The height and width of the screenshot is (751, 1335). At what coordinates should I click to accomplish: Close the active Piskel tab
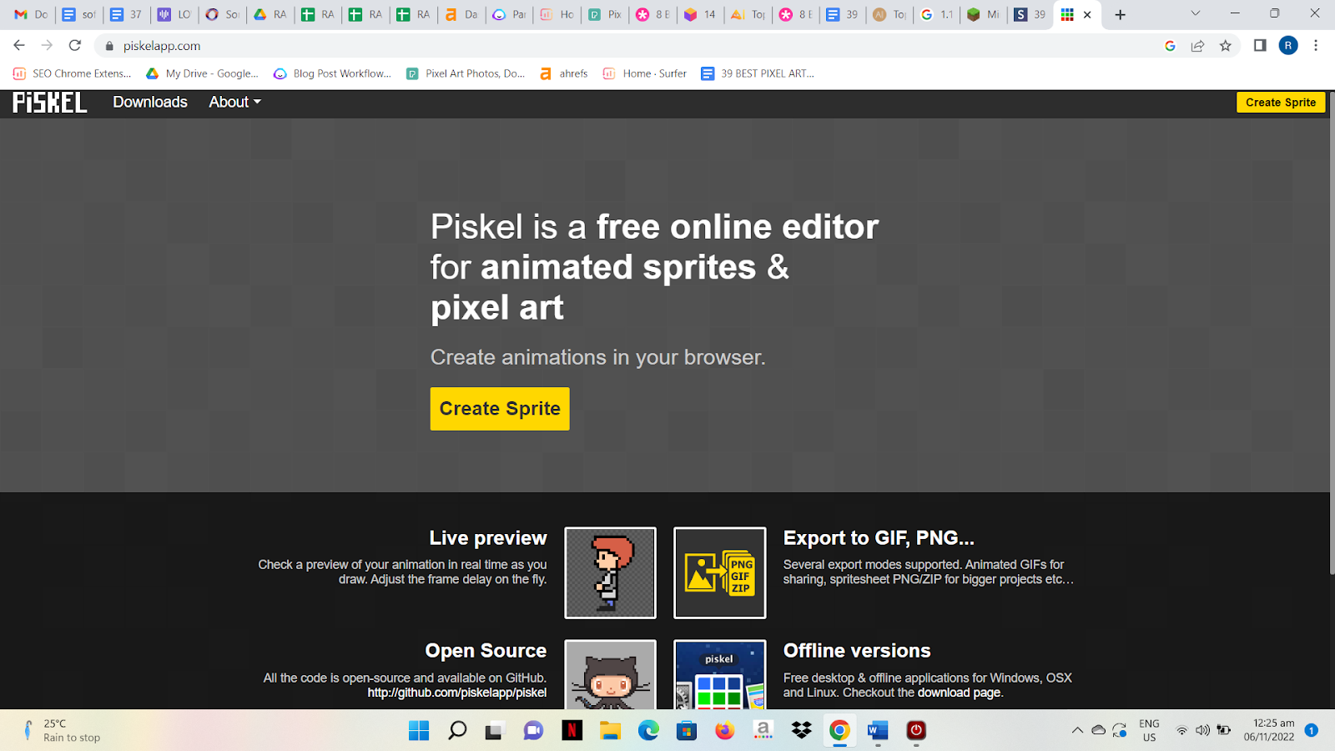[1087, 14]
